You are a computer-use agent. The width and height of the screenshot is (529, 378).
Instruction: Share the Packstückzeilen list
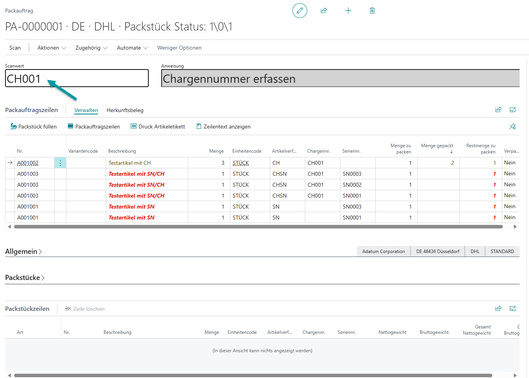[x=498, y=308]
